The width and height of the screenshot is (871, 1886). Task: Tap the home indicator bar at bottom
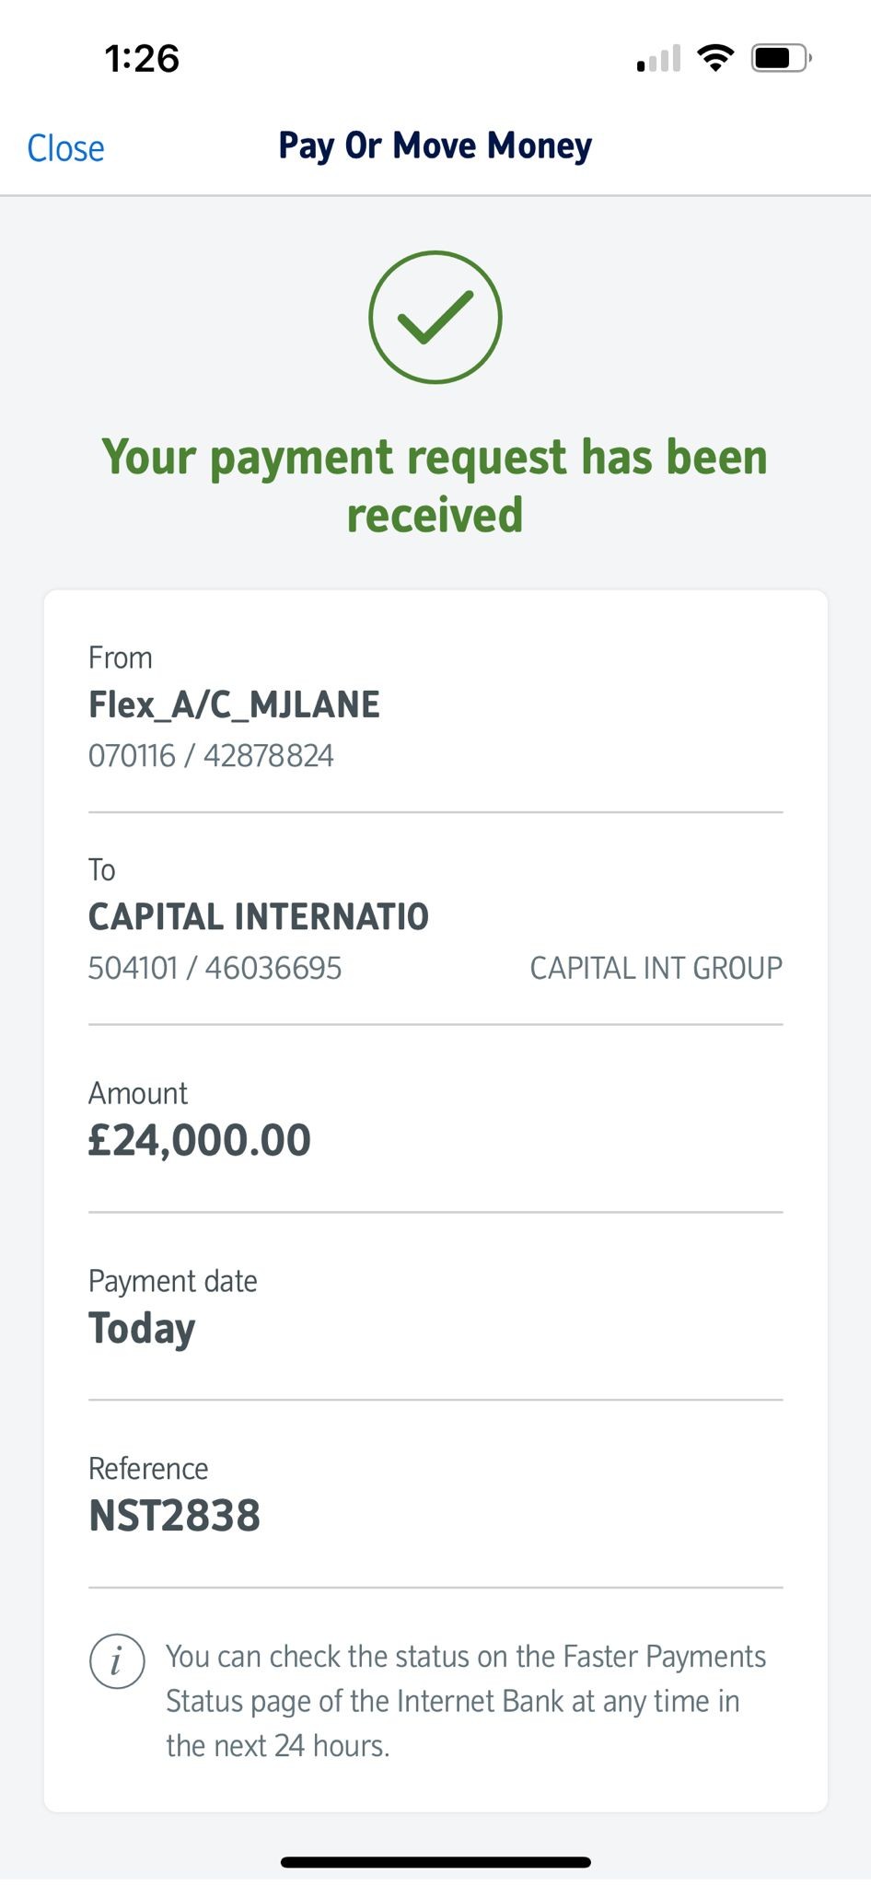coord(435,1862)
